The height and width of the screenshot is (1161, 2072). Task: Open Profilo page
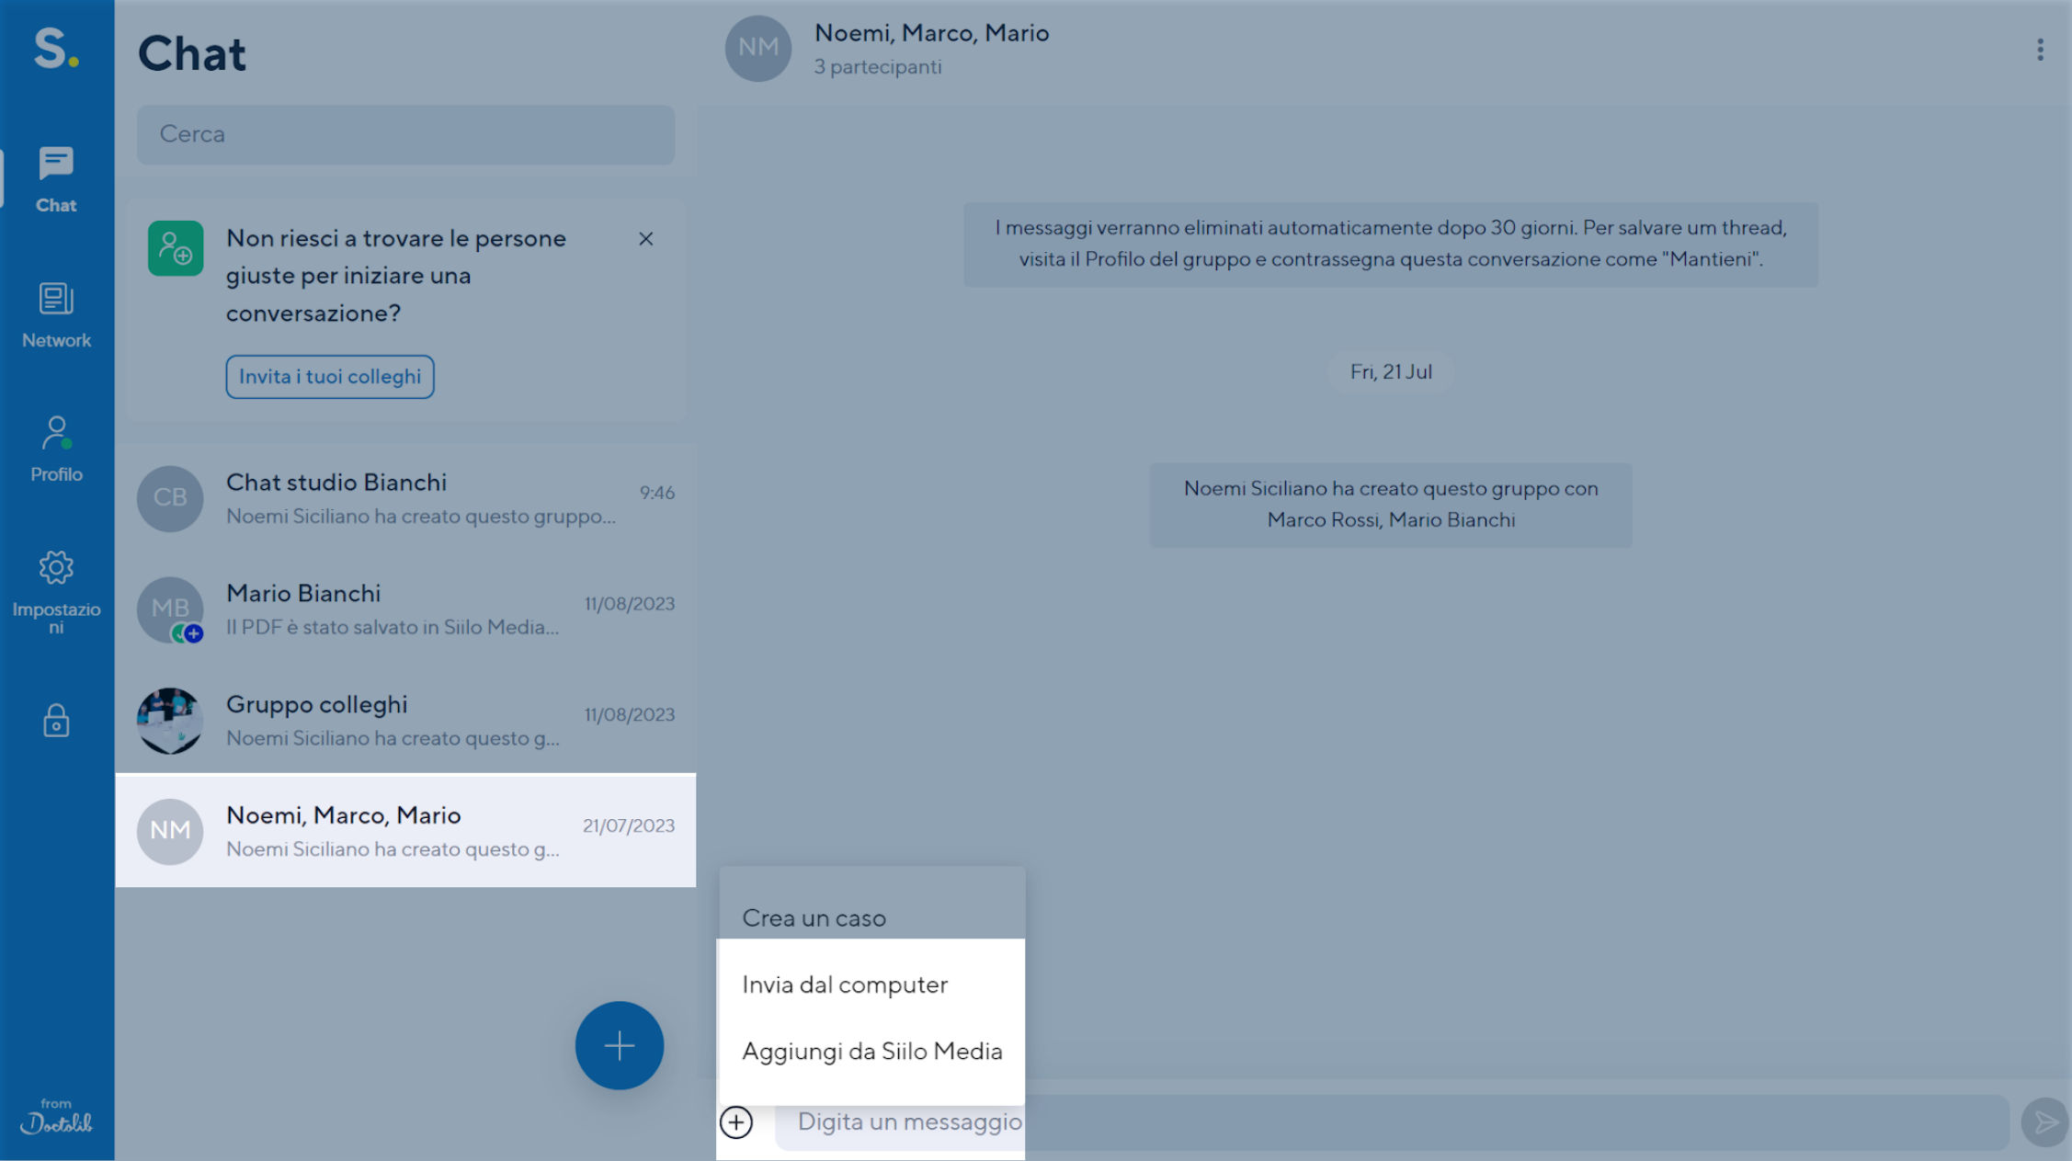pos(56,449)
